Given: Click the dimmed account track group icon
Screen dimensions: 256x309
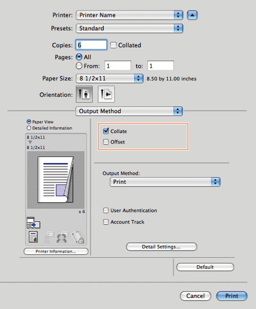Looking at the screenshot, I should [62, 237].
